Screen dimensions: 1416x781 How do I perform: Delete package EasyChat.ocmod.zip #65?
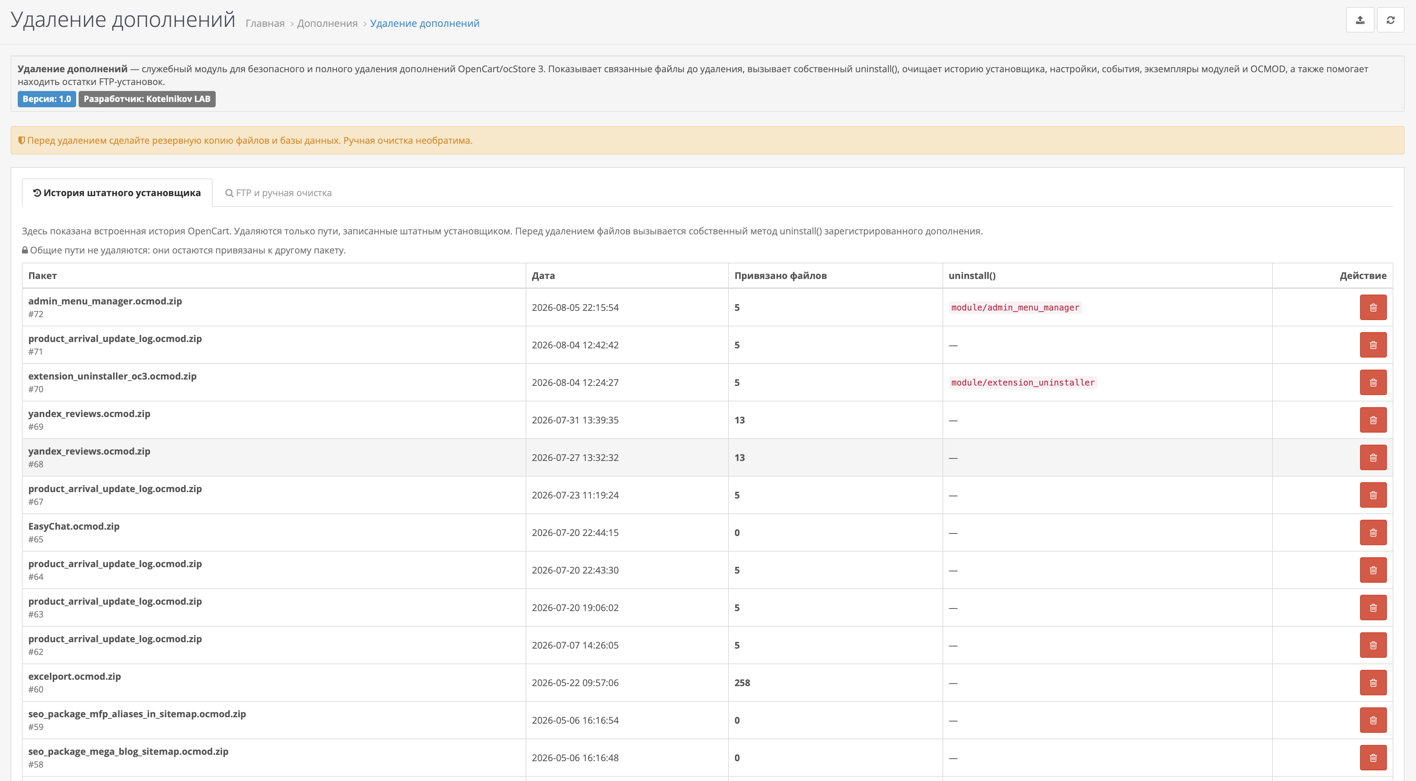pos(1373,532)
